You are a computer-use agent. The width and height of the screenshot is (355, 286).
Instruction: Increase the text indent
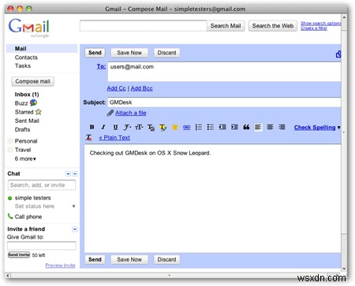(234, 128)
